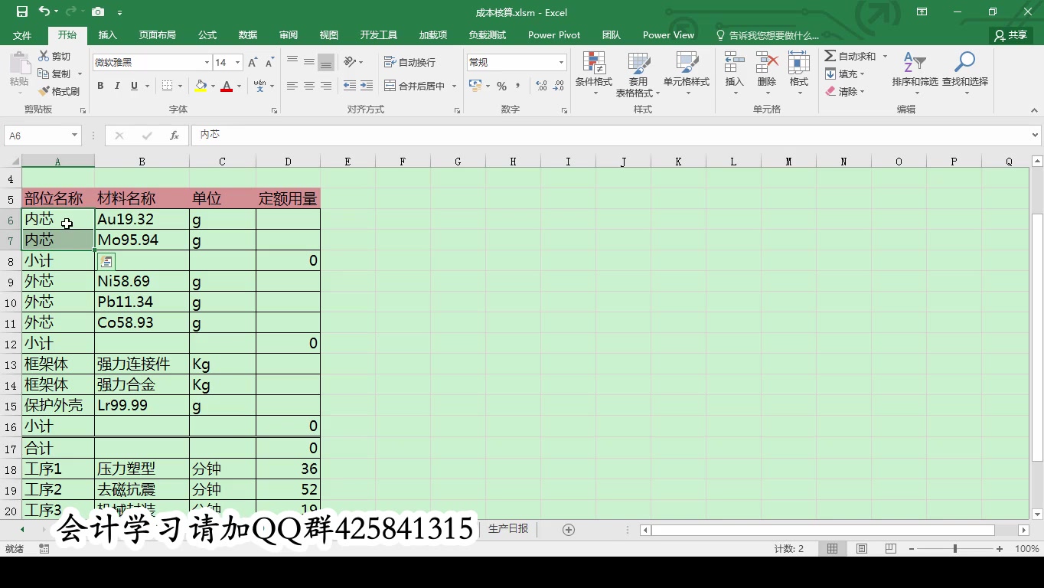Apply percent style formatting
The image size is (1044, 588).
coord(501,86)
